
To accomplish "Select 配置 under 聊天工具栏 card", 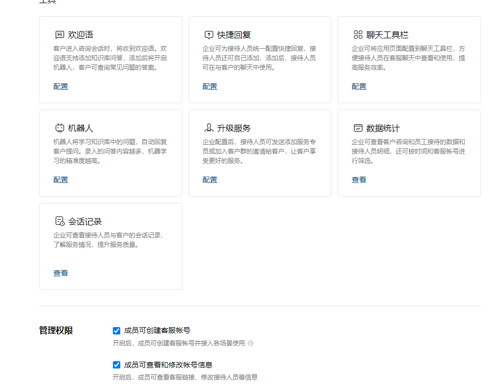I will coord(359,86).
